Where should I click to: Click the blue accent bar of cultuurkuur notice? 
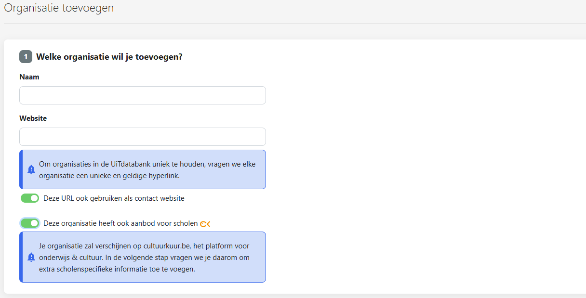coord(21,257)
